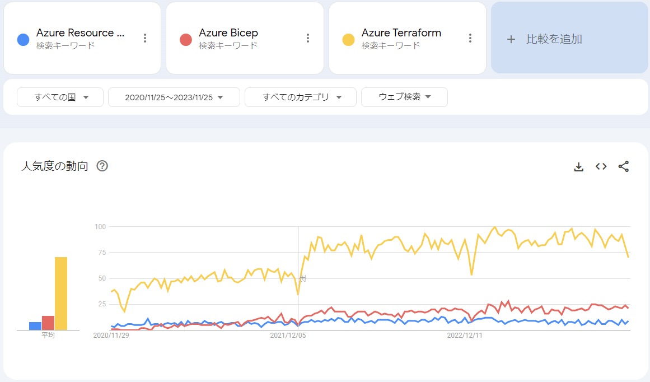Select the Azure Terraform search term text
This screenshot has width=650, height=382.
point(401,33)
